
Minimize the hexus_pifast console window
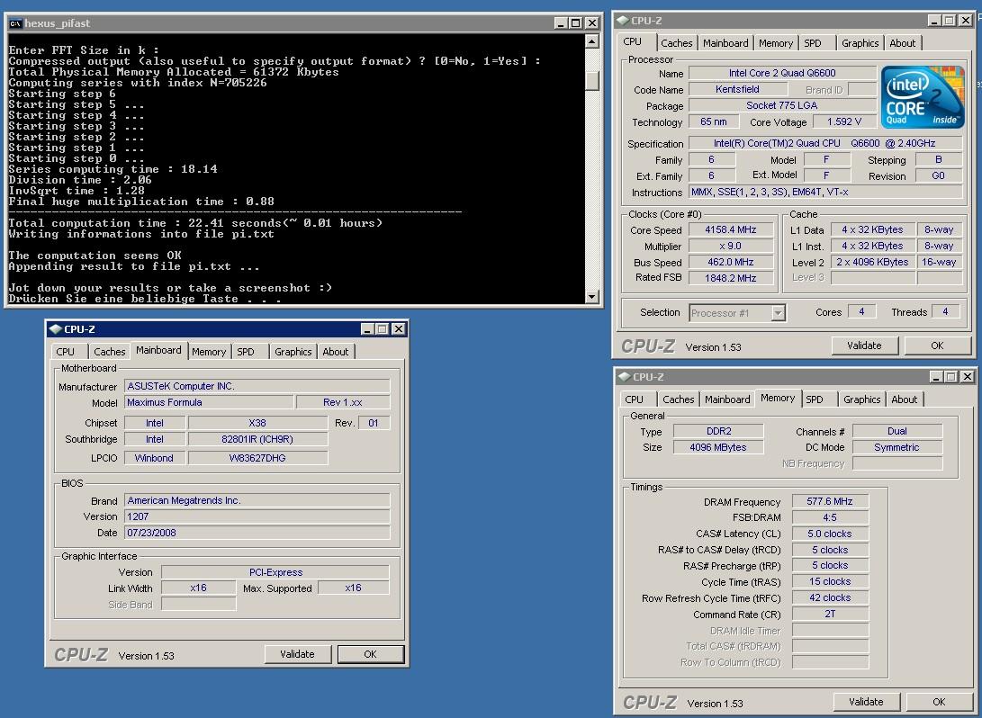coord(561,23)
